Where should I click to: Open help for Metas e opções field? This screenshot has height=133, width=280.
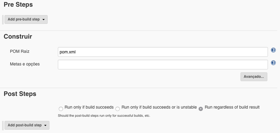273,63
